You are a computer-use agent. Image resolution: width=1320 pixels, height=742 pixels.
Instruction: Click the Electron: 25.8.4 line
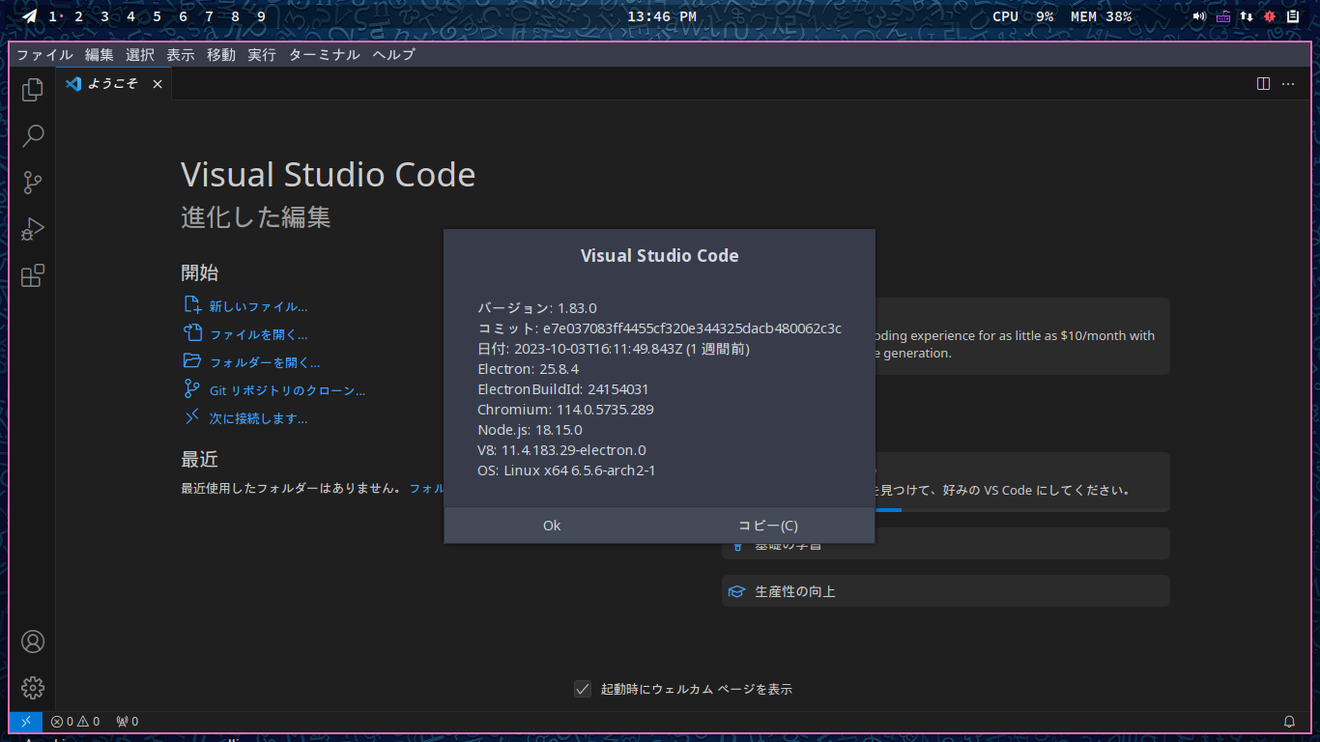[529, 369]
